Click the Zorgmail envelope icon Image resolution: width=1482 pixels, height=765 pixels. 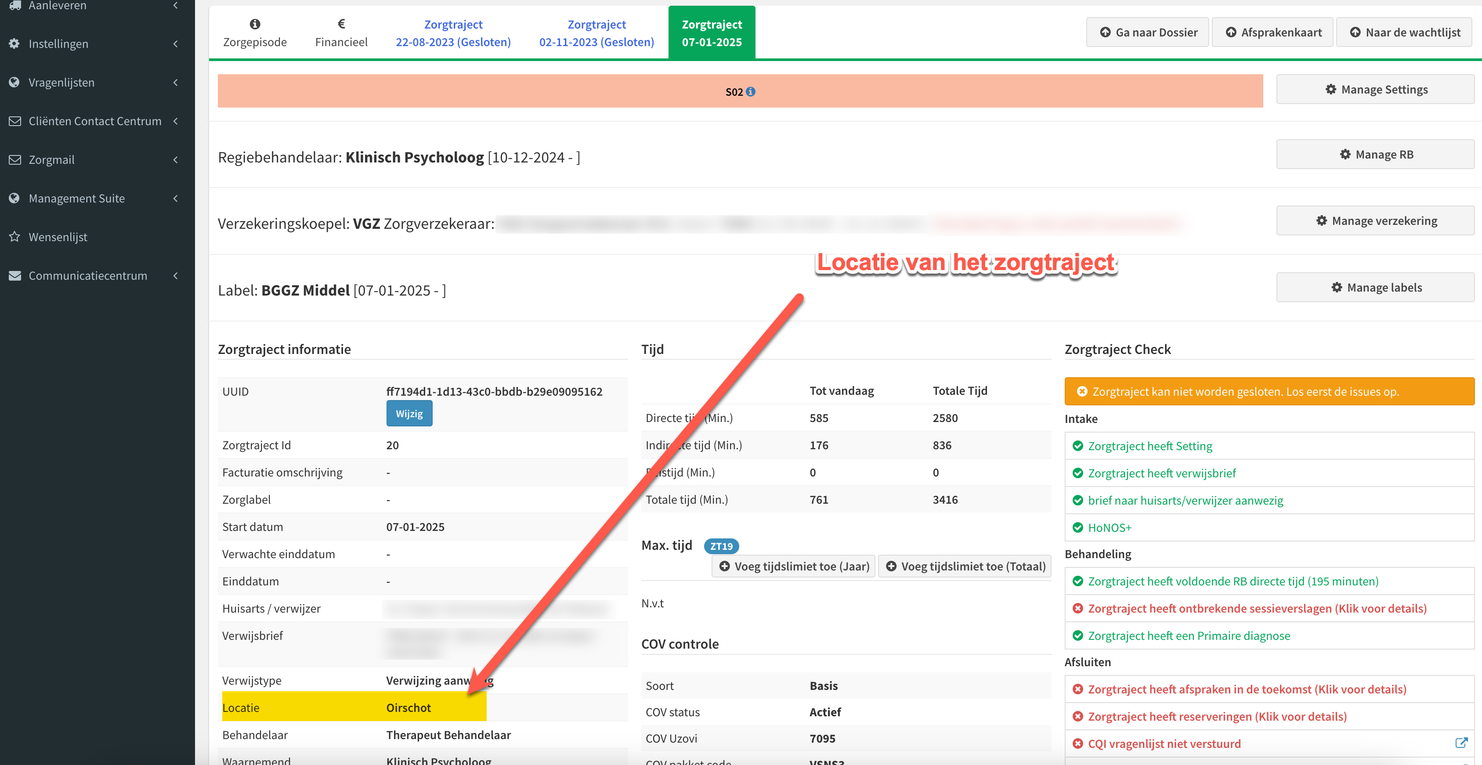(14, 159)
